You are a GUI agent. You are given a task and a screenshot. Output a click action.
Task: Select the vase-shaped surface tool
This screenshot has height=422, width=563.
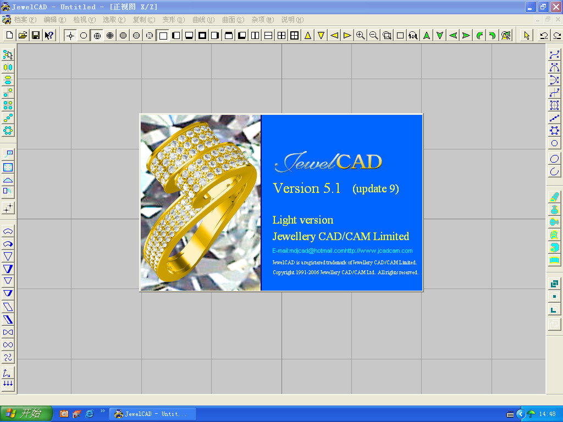point(554,209)
